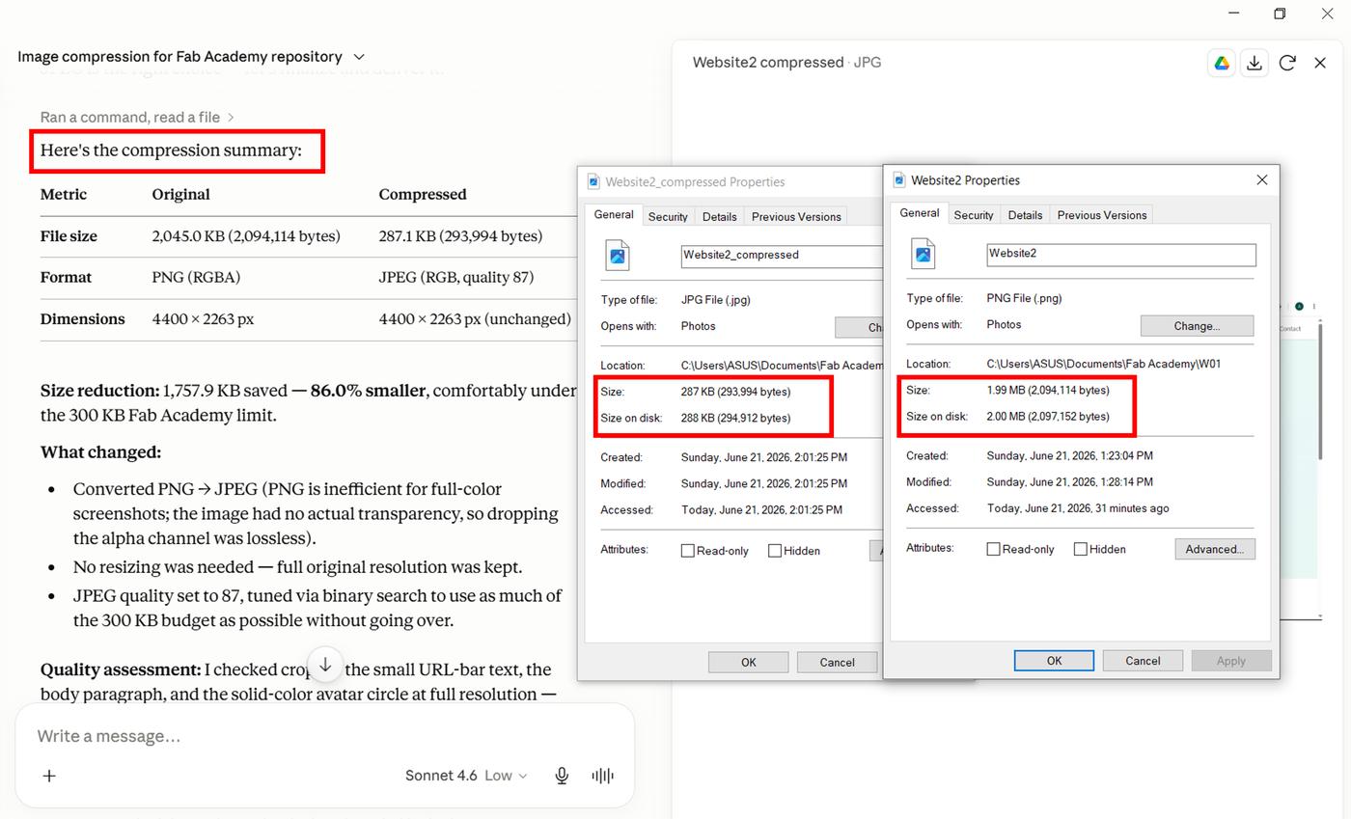Switch to Details tab in Website2_compressed Properties
Screen dimensions: 1351x819
tap(719, 217)
